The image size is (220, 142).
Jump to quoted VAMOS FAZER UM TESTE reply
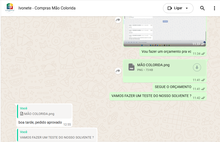[x=57, y=135]
